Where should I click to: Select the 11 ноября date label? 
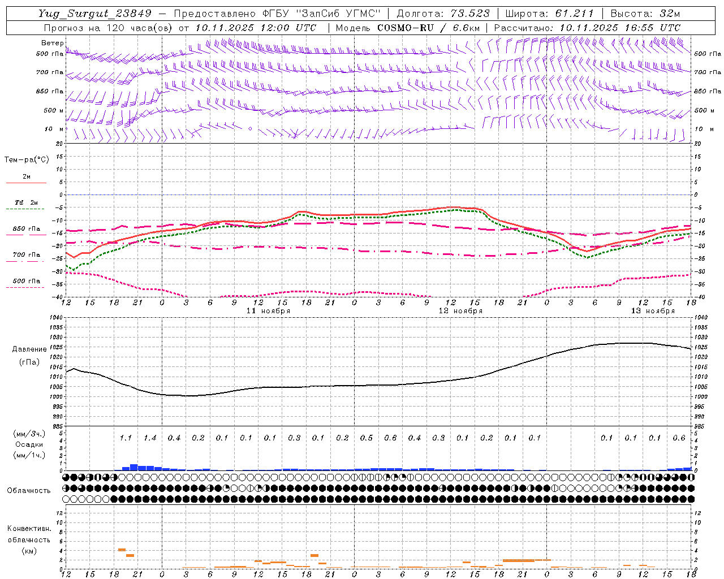(268, 311)
